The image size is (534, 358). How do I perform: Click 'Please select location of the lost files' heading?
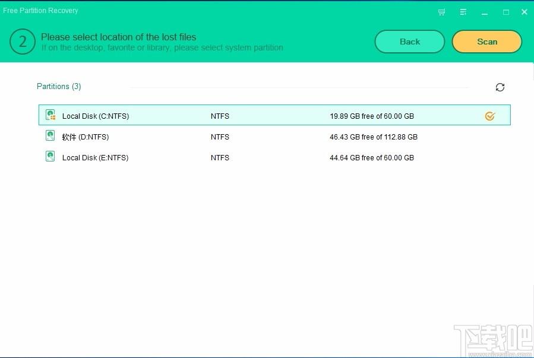click(x=119, y=37)
